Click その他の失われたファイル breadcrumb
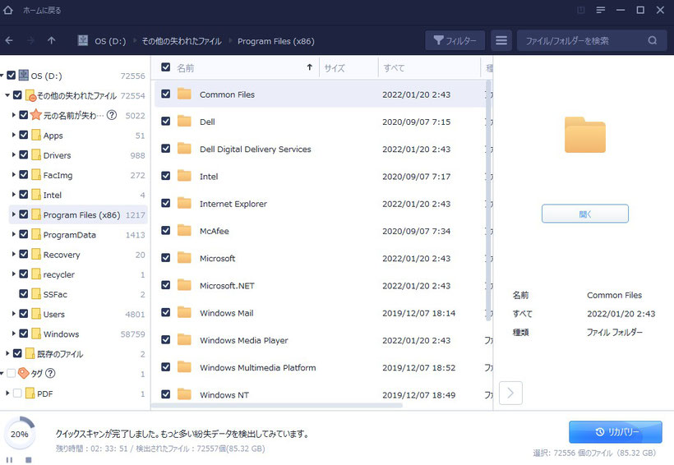This screenshot has width=674, height=465. [182, 41]
